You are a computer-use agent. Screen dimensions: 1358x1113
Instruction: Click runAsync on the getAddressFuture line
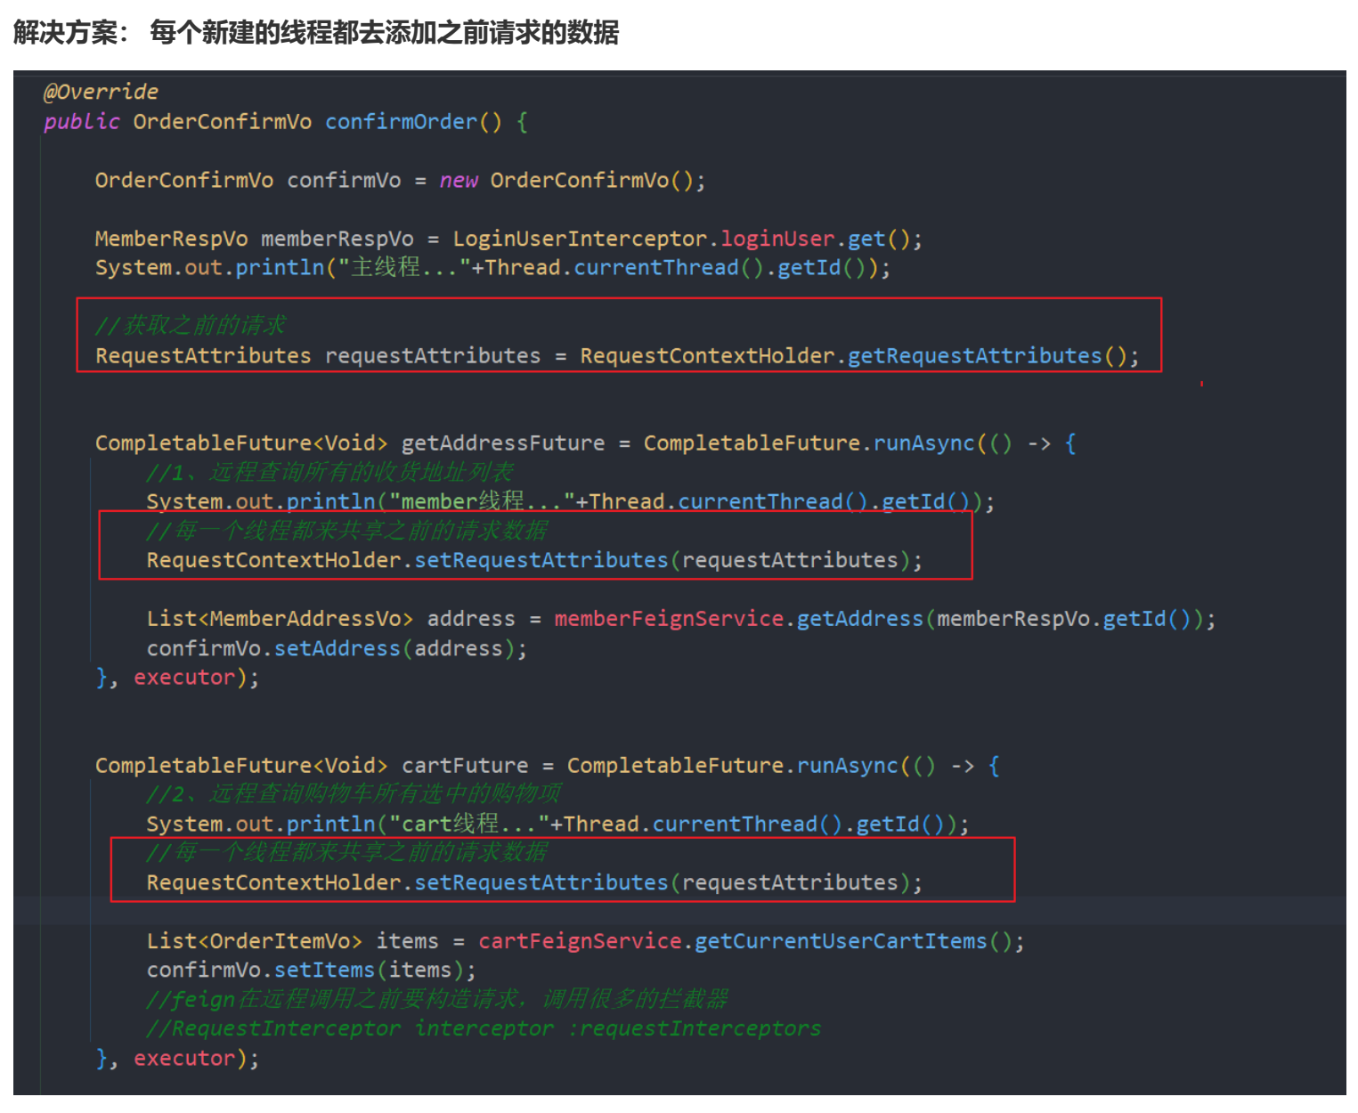tap(923, 443)
